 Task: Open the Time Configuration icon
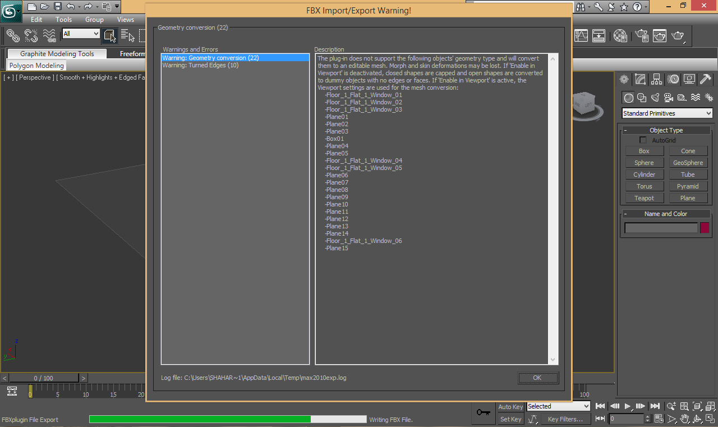pos(659,419)
